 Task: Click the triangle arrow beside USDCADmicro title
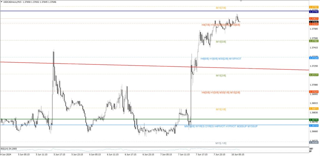(2, 2)
